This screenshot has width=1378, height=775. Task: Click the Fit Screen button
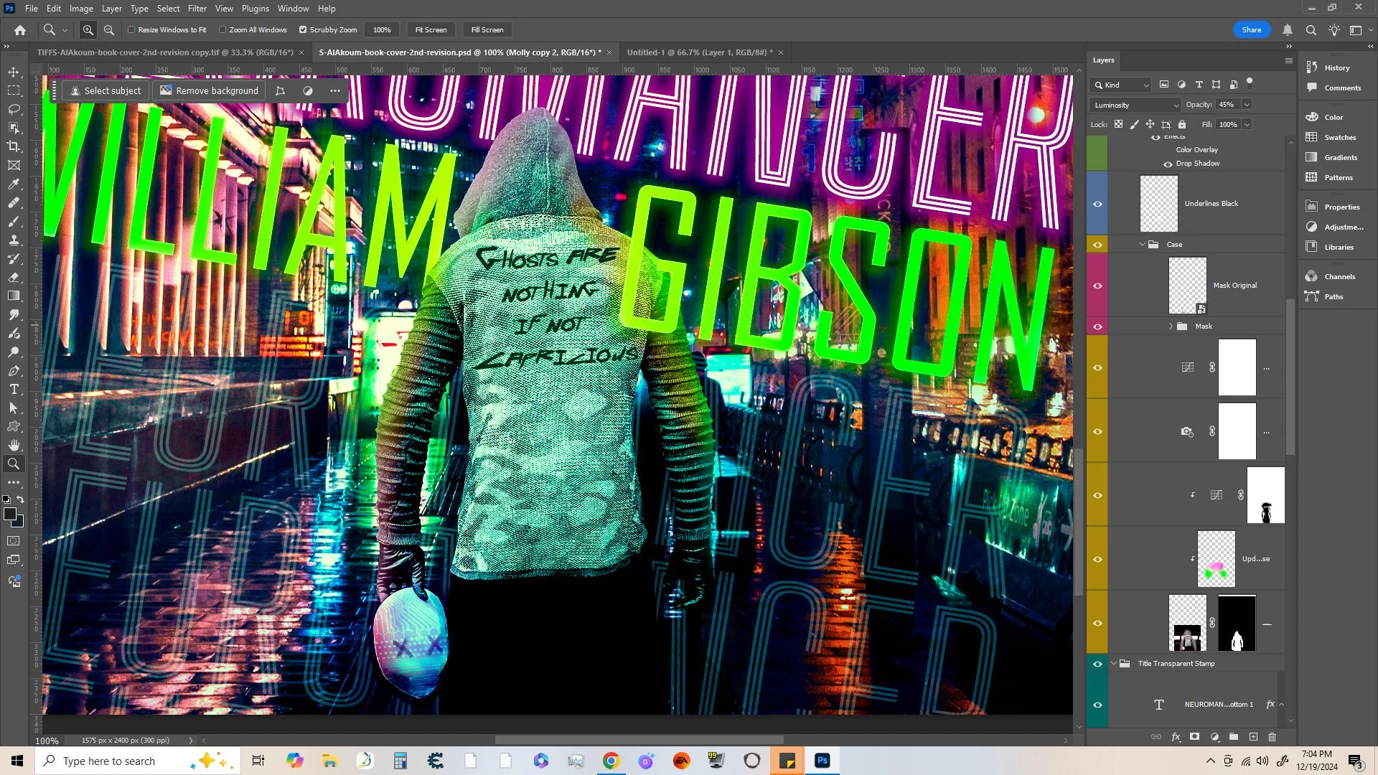pyautogui.click(x=431, y=30)
